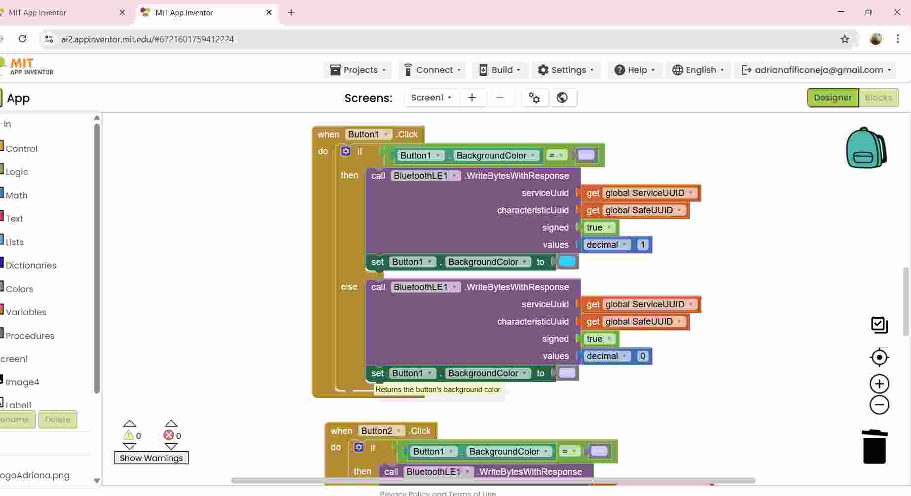911x496 pixels.
Task: Open the project properties gear icon
Action: [x=534, y=98]
